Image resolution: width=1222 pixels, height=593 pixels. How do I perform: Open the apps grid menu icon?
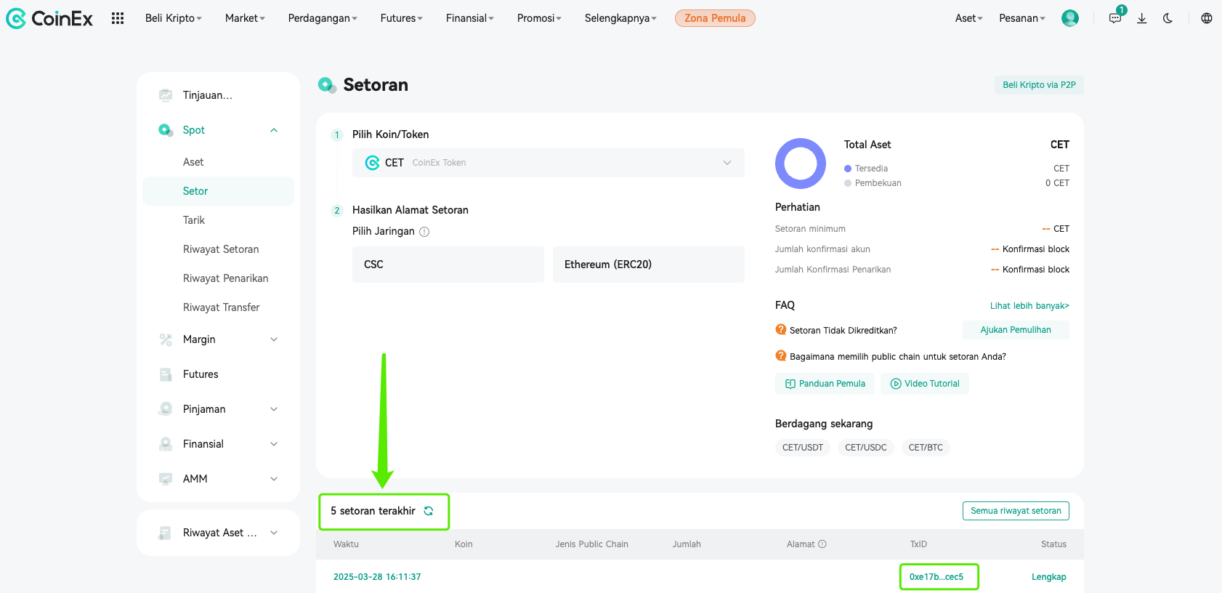pos(118,18)
